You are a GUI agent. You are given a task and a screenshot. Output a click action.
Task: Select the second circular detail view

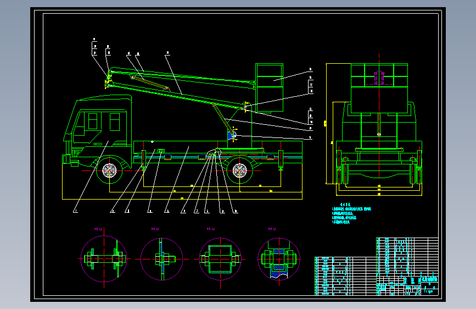[x=161, y=259]
